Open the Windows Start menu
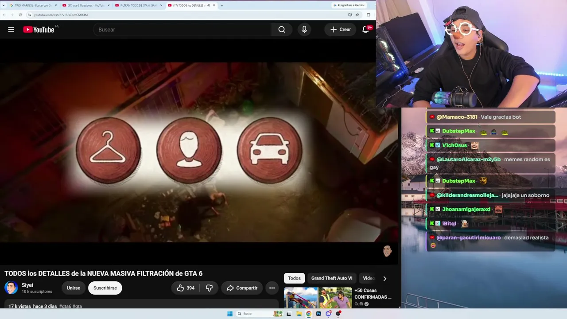The width and height of the screenshot is (567, 319). point(230,314)
